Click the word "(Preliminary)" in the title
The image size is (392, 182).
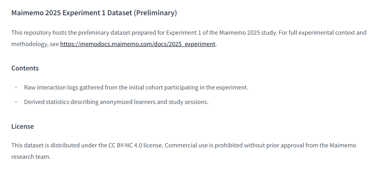coord(155,13)
